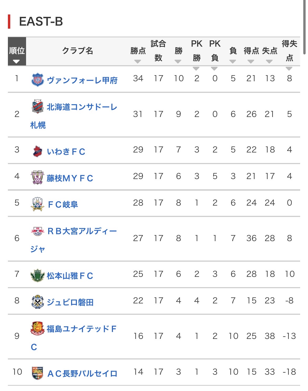Image resolution: width=308 pixels, height=391 pixels.
Task: Open ジュビロ磐田 club page link
Action: click(x=70, y=302)
